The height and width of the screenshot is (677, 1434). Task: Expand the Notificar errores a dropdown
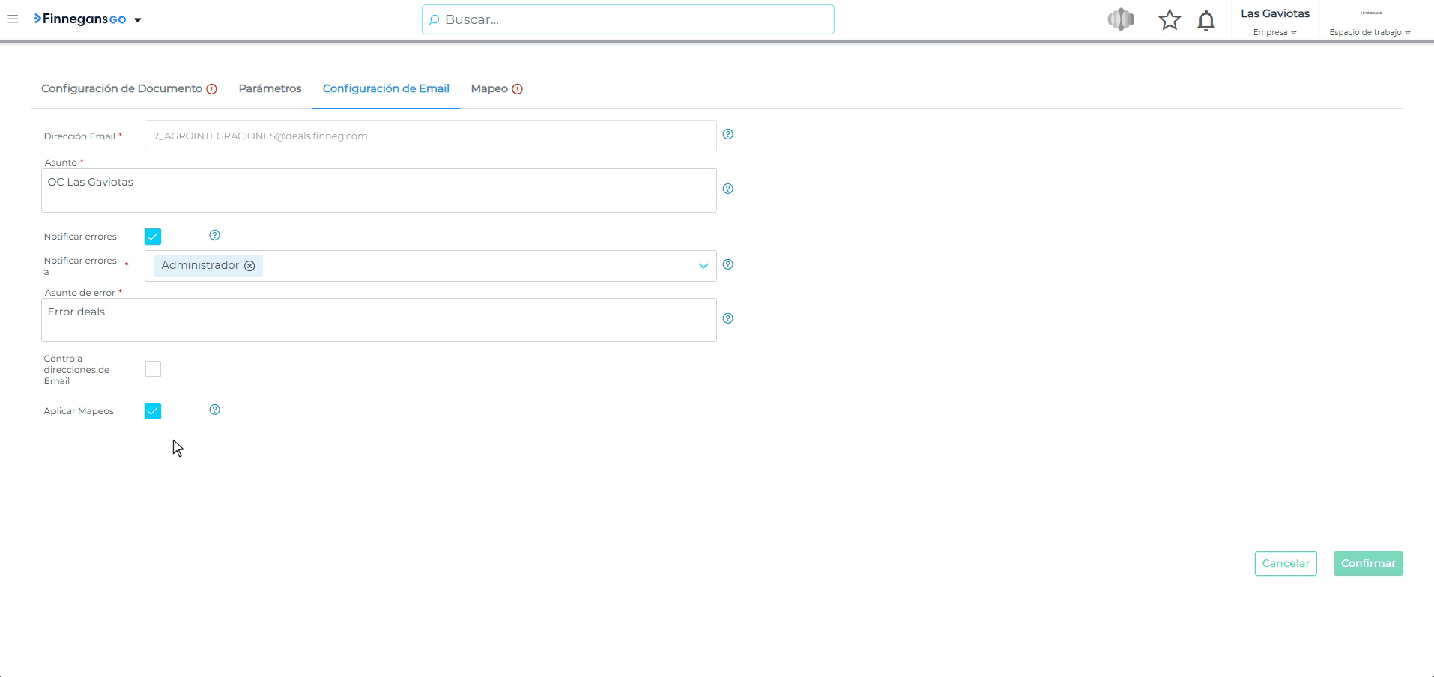pos(704,266)
